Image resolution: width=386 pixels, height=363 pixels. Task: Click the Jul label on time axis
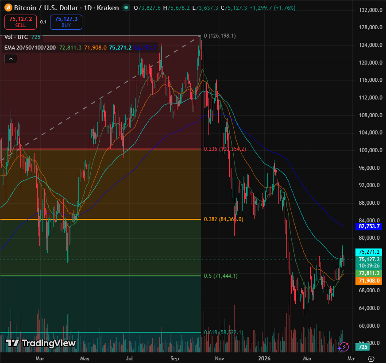click(130, 359)
